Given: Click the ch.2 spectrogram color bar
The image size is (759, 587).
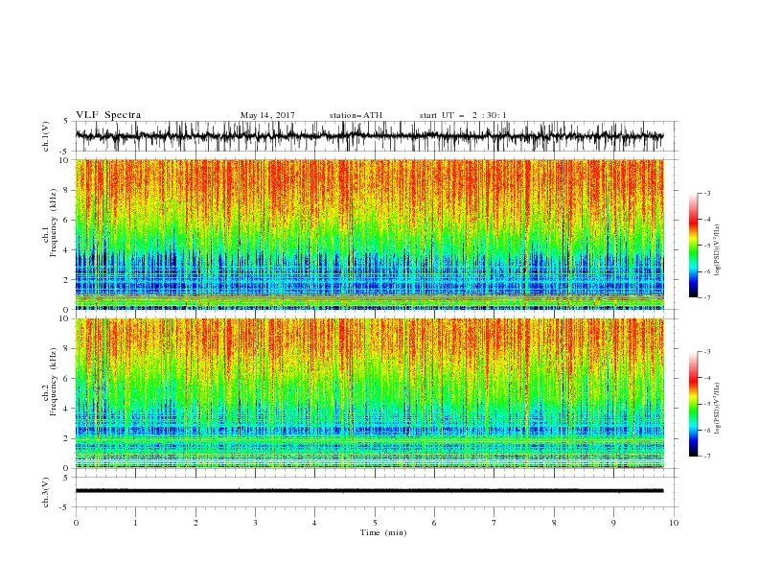Looking at the screenshot, I should (693, 404).
